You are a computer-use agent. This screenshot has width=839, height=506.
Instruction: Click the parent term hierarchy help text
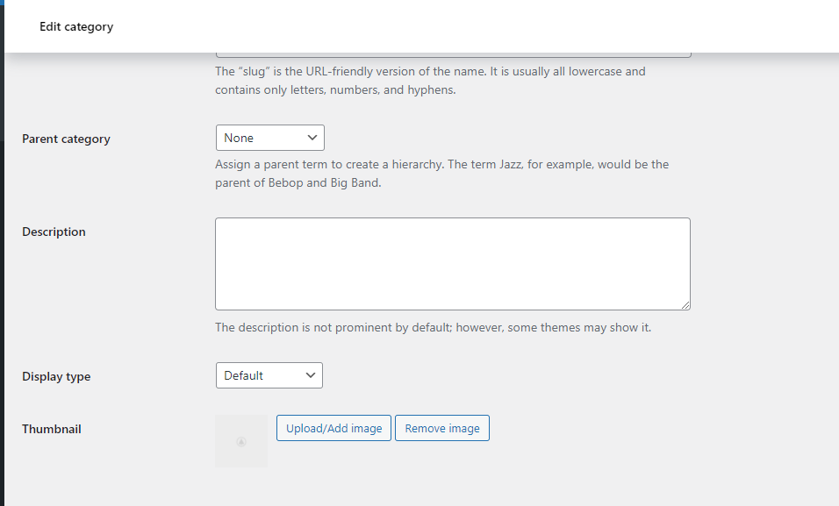click(x=442, y=174)
